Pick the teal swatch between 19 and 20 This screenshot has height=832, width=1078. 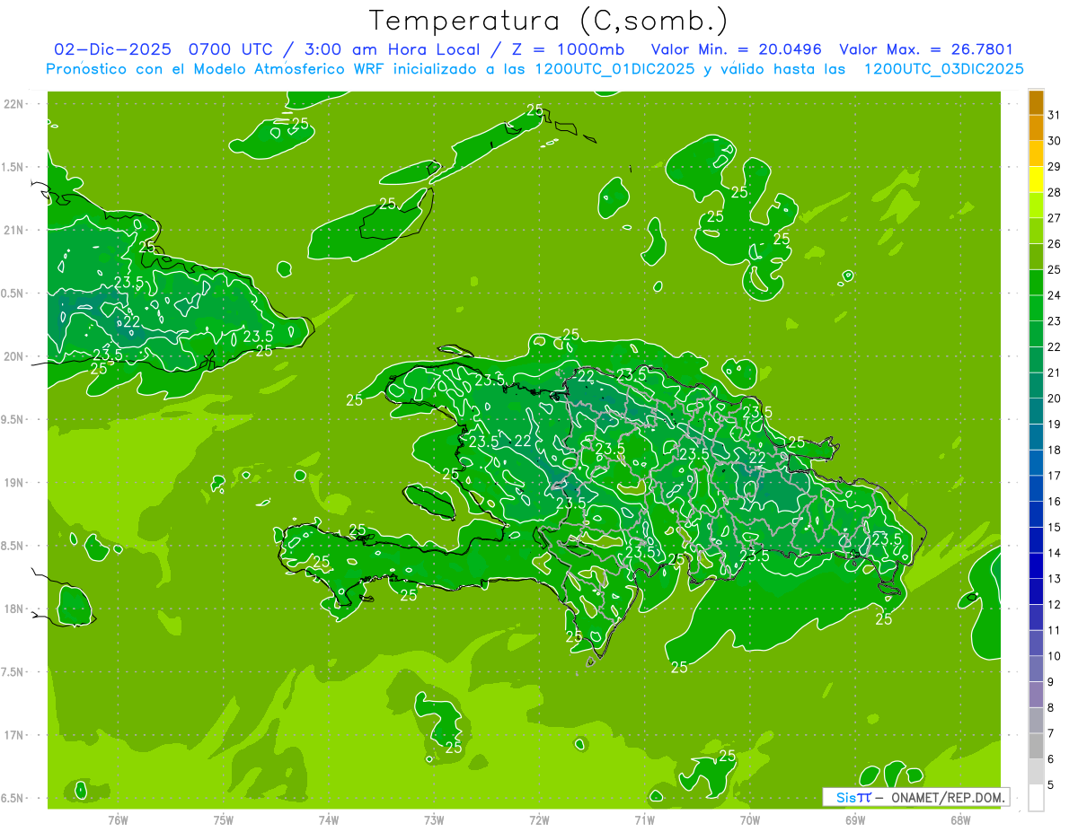[x=1037, y=411]
